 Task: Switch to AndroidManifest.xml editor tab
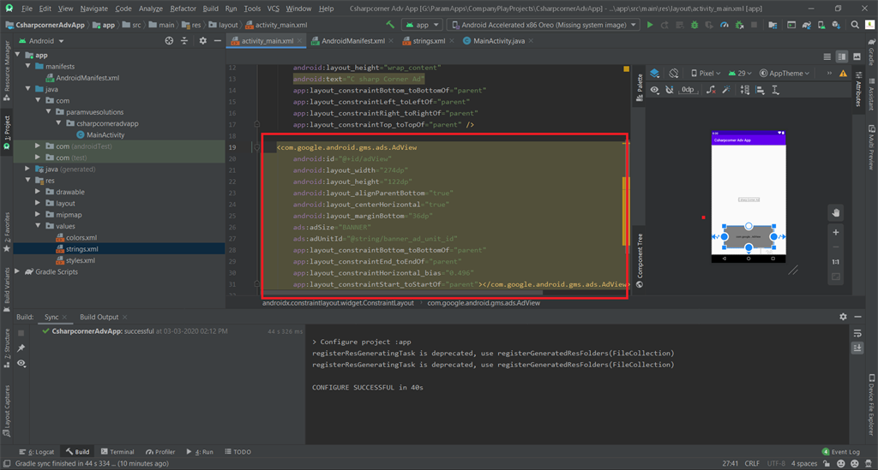point(352,41)
